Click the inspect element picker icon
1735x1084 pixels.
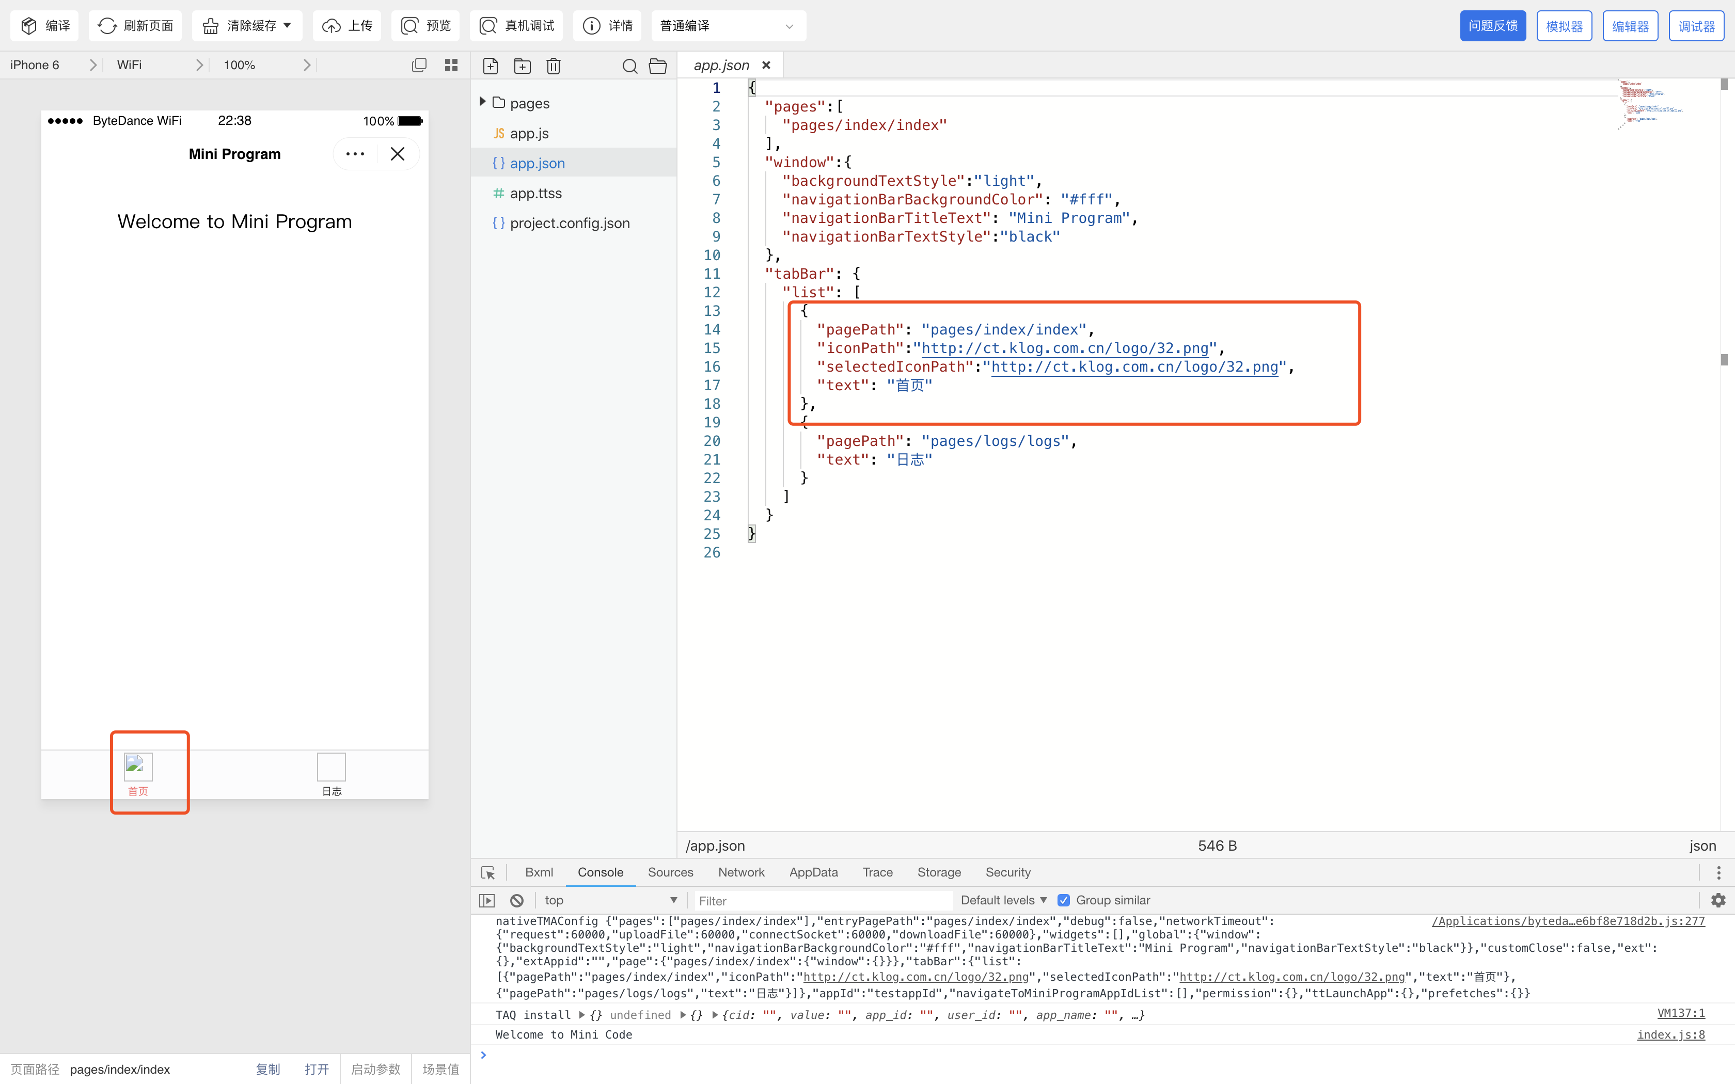point(488,872)
